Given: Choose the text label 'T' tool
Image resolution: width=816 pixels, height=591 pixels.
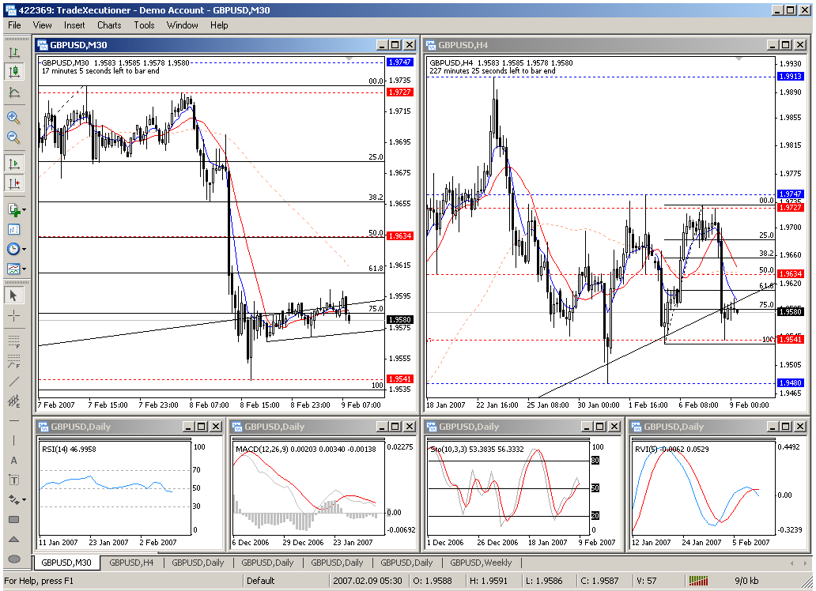Looking at the screenshot, I should point(14,480).
